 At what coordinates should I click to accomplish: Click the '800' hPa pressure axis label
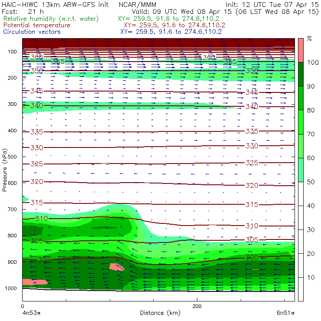[x=12, y=236]
